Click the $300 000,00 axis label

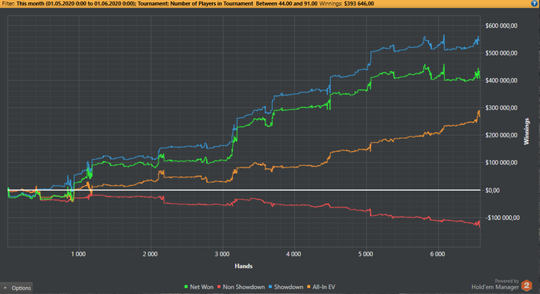(501, 108)
